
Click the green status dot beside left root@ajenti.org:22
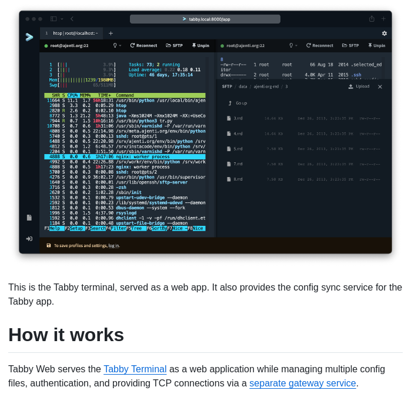tap(46, 46)
